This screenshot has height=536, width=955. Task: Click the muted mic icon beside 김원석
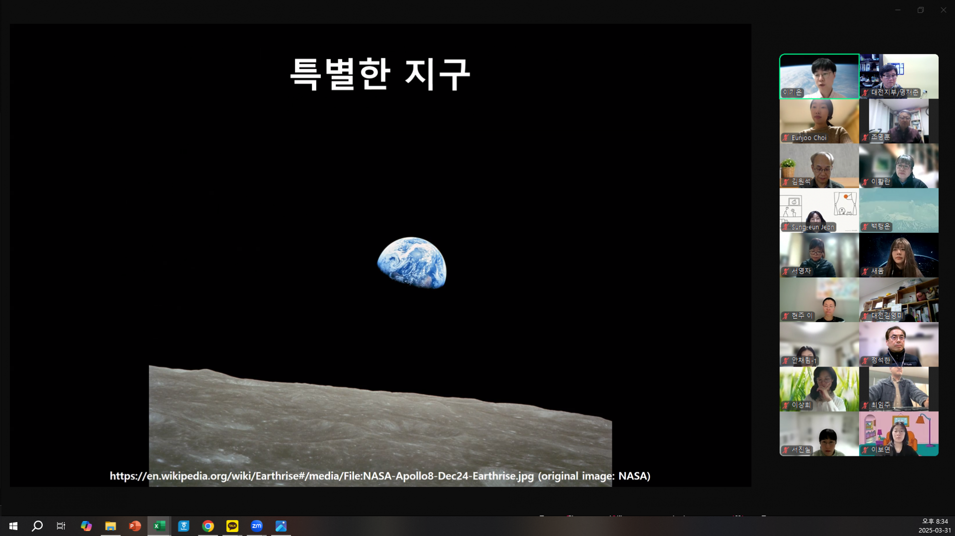(x=786, y=182)
